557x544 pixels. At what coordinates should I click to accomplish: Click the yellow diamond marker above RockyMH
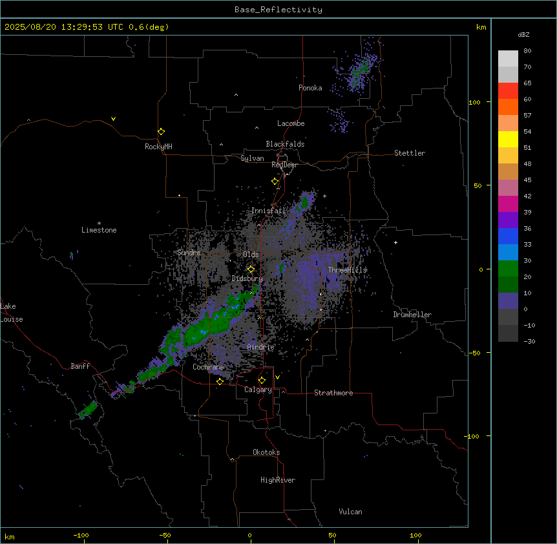pos(162,132)
